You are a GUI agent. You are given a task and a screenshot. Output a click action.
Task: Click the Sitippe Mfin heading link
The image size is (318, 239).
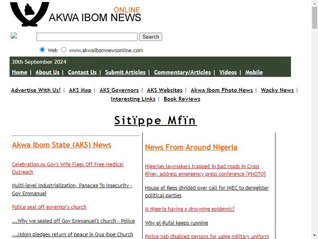click(155, 121)
